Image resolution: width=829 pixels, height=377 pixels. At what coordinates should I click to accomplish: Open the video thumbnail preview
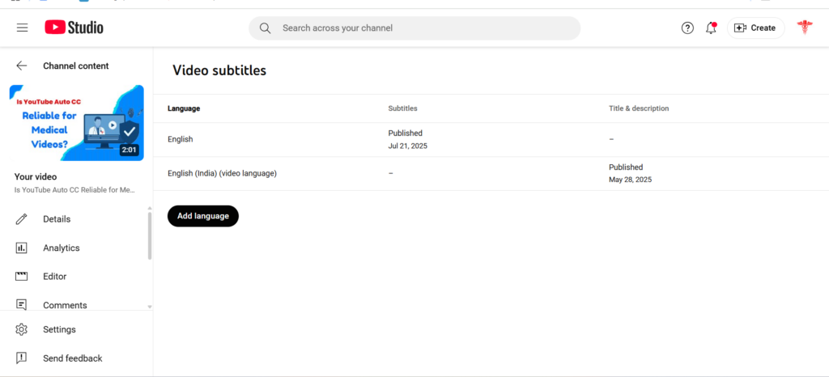tap(77, 122)
